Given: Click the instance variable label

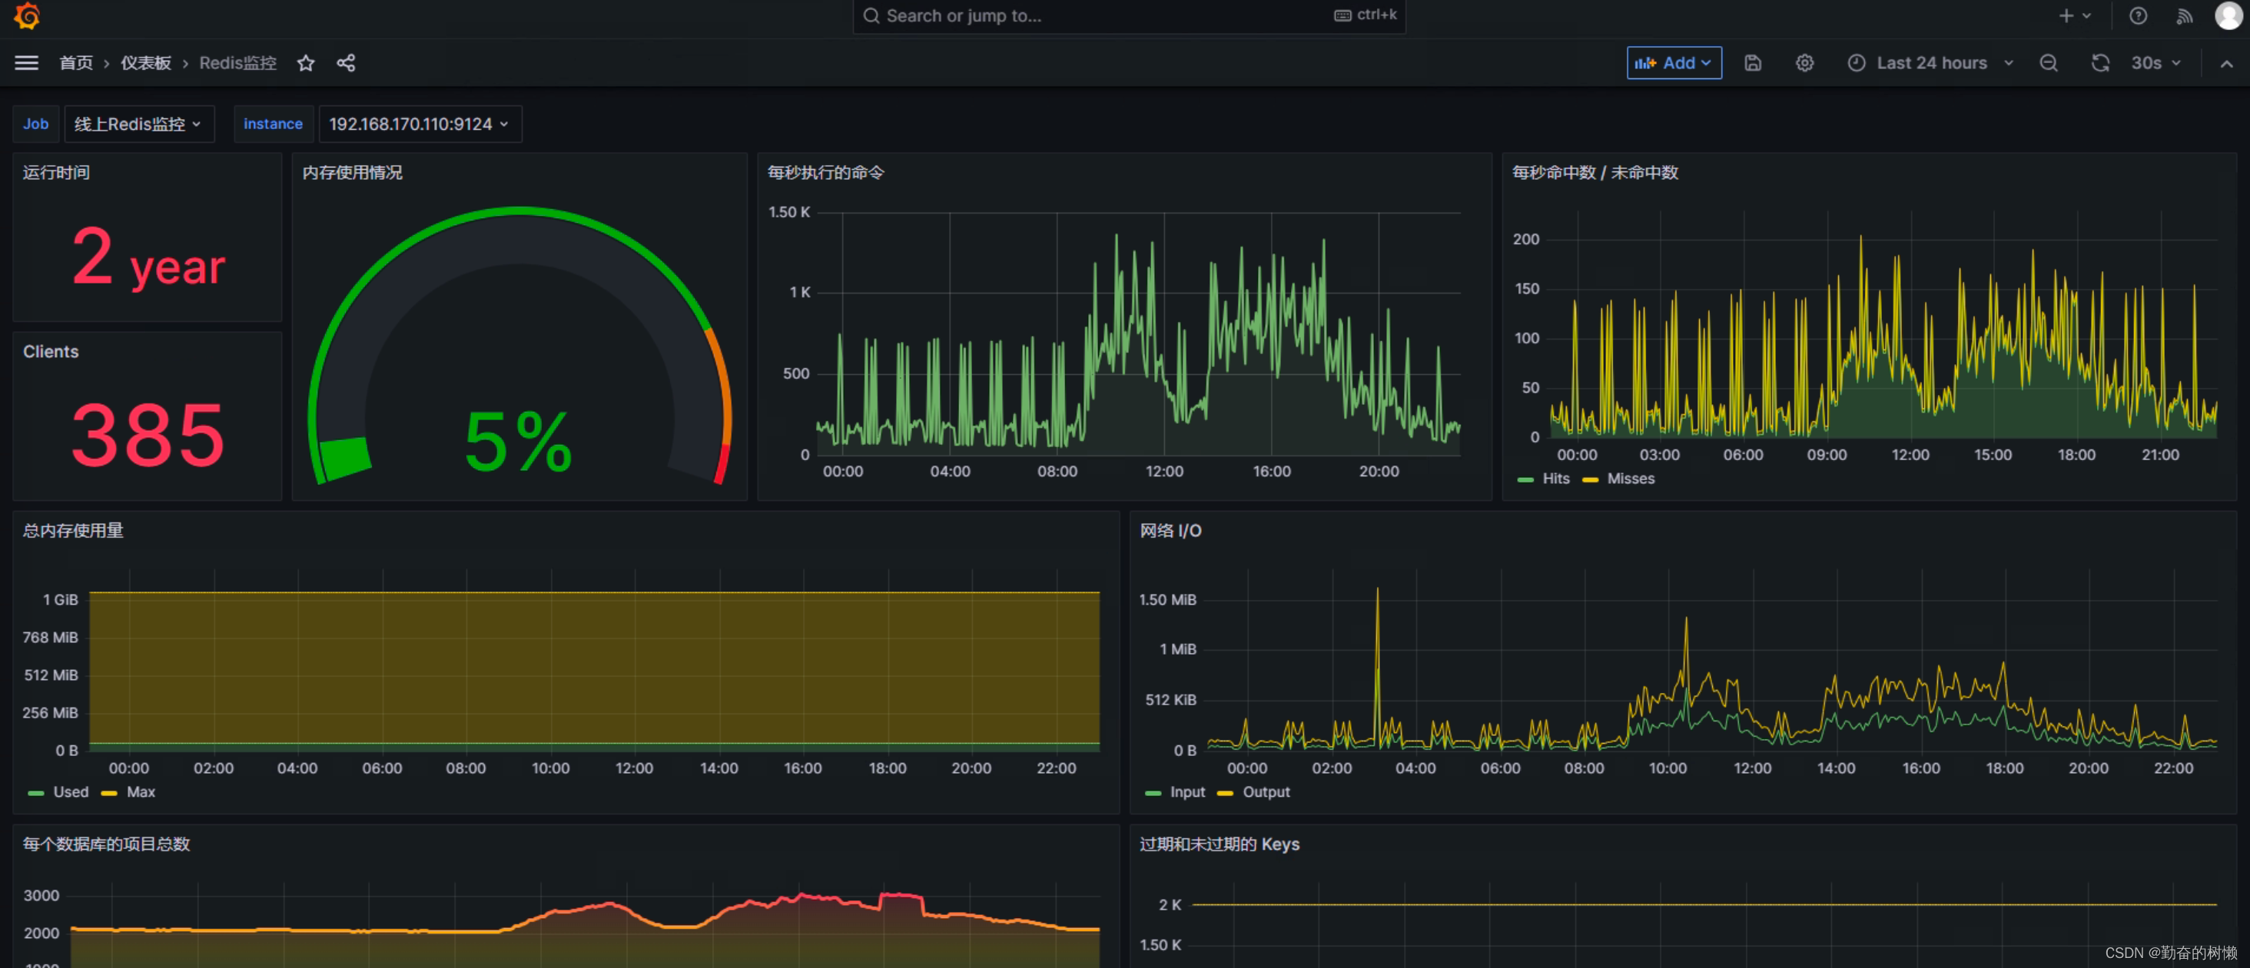Looking at the screenshot, I should [273, 124].
